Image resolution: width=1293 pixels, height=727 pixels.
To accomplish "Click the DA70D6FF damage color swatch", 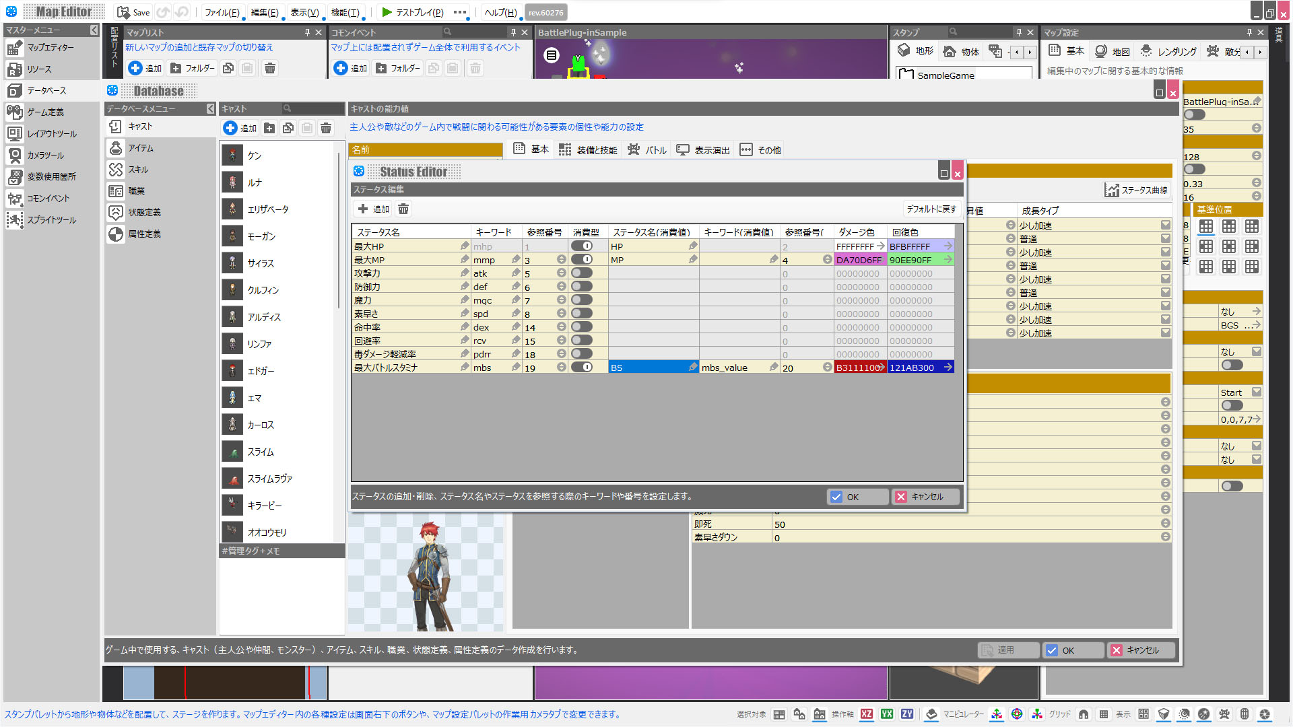I will [x=859, y=260].
